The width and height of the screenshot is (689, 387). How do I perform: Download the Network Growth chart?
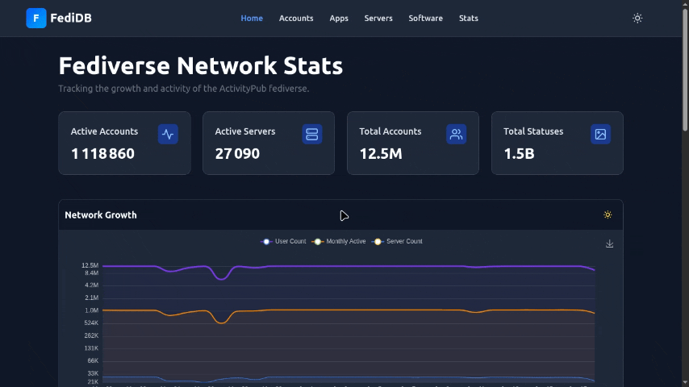609,243
